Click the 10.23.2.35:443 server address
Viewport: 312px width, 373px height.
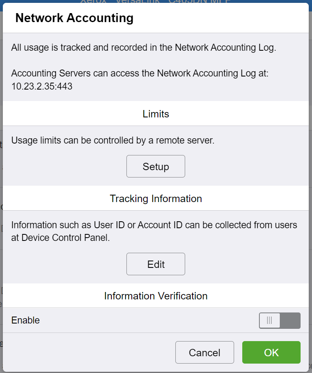[x=42, y=87]
